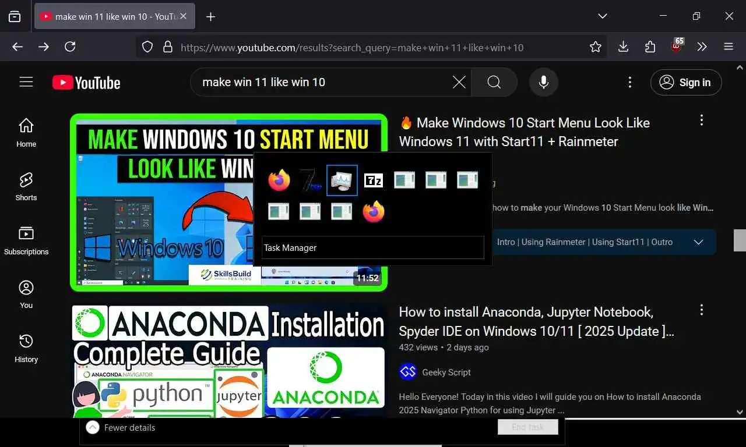Open more actions for the Anaconda video
Image resolution: width=746 pixels, height=447 pixels.
(701, 310)
